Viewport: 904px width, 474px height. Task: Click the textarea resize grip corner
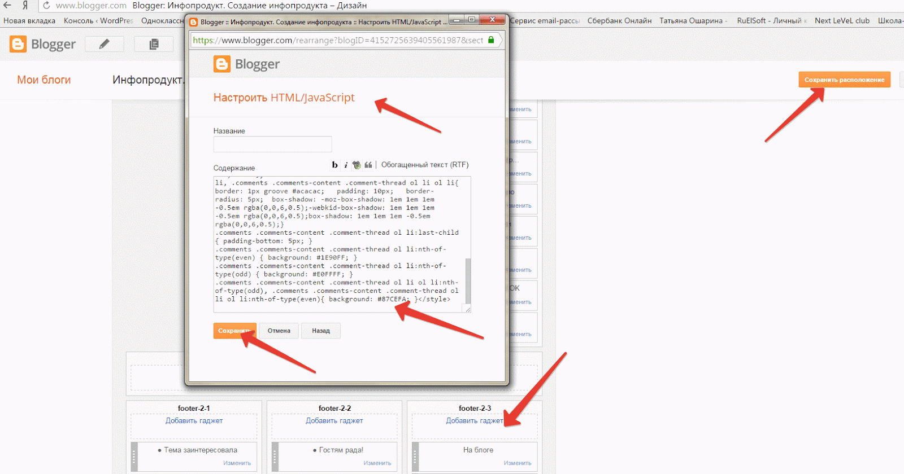467,309
